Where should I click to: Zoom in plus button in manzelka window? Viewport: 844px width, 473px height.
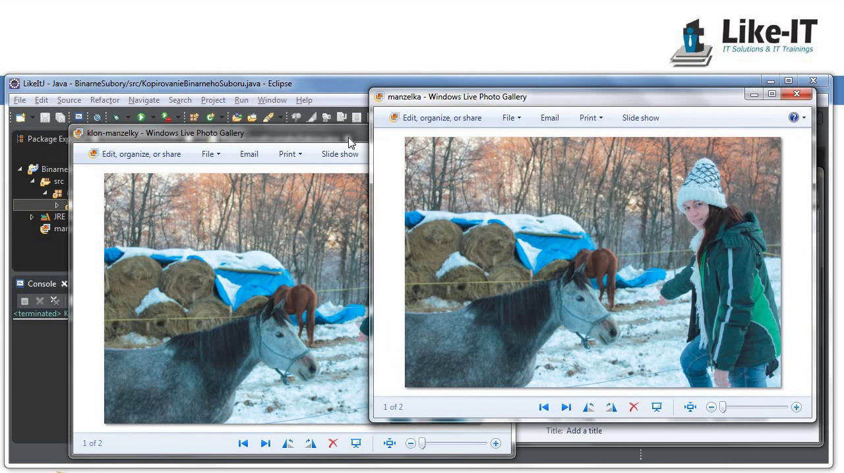point(797,407)
